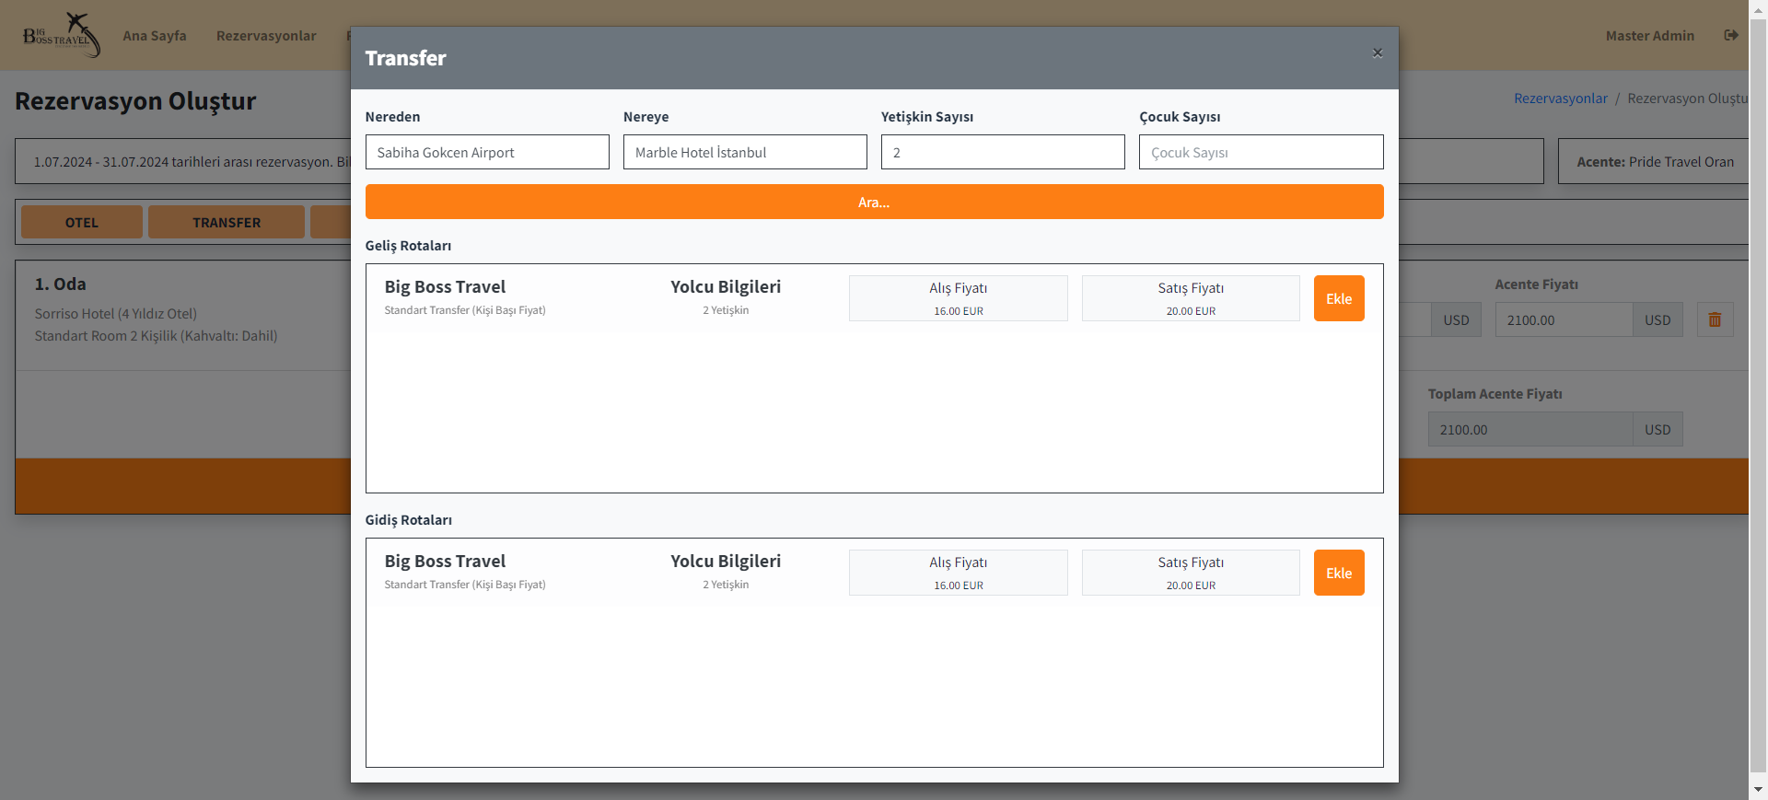Click the Satış Fiyatı box under Gidiş Rotaları
Image resolution: width=1768 pixels, height=800 pixels.
tap(1191, 573)
